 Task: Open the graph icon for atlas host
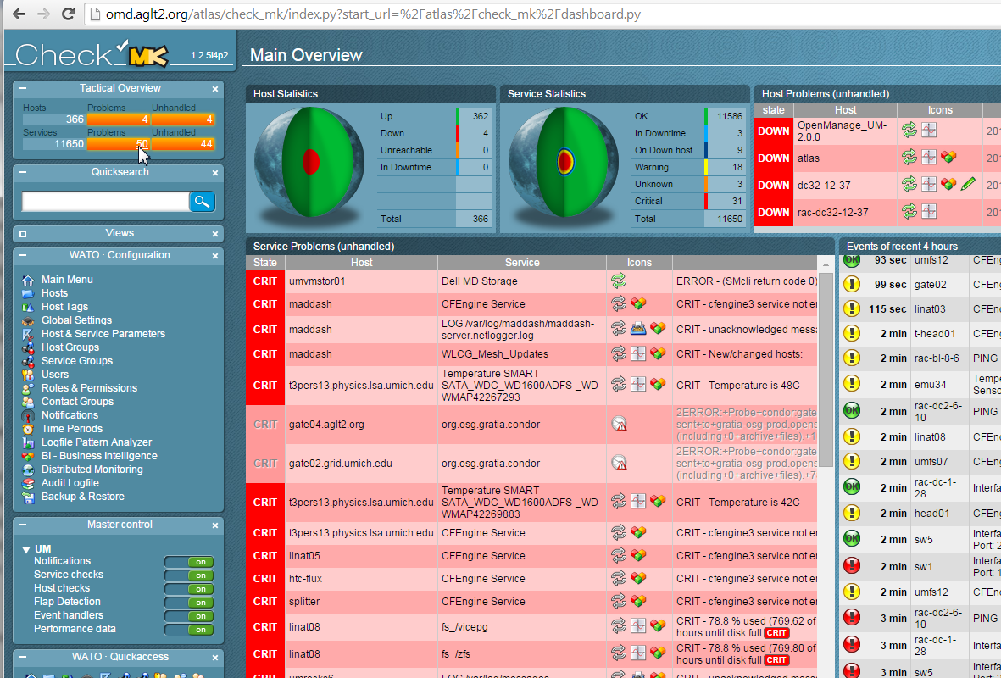[x=929, y=157]
